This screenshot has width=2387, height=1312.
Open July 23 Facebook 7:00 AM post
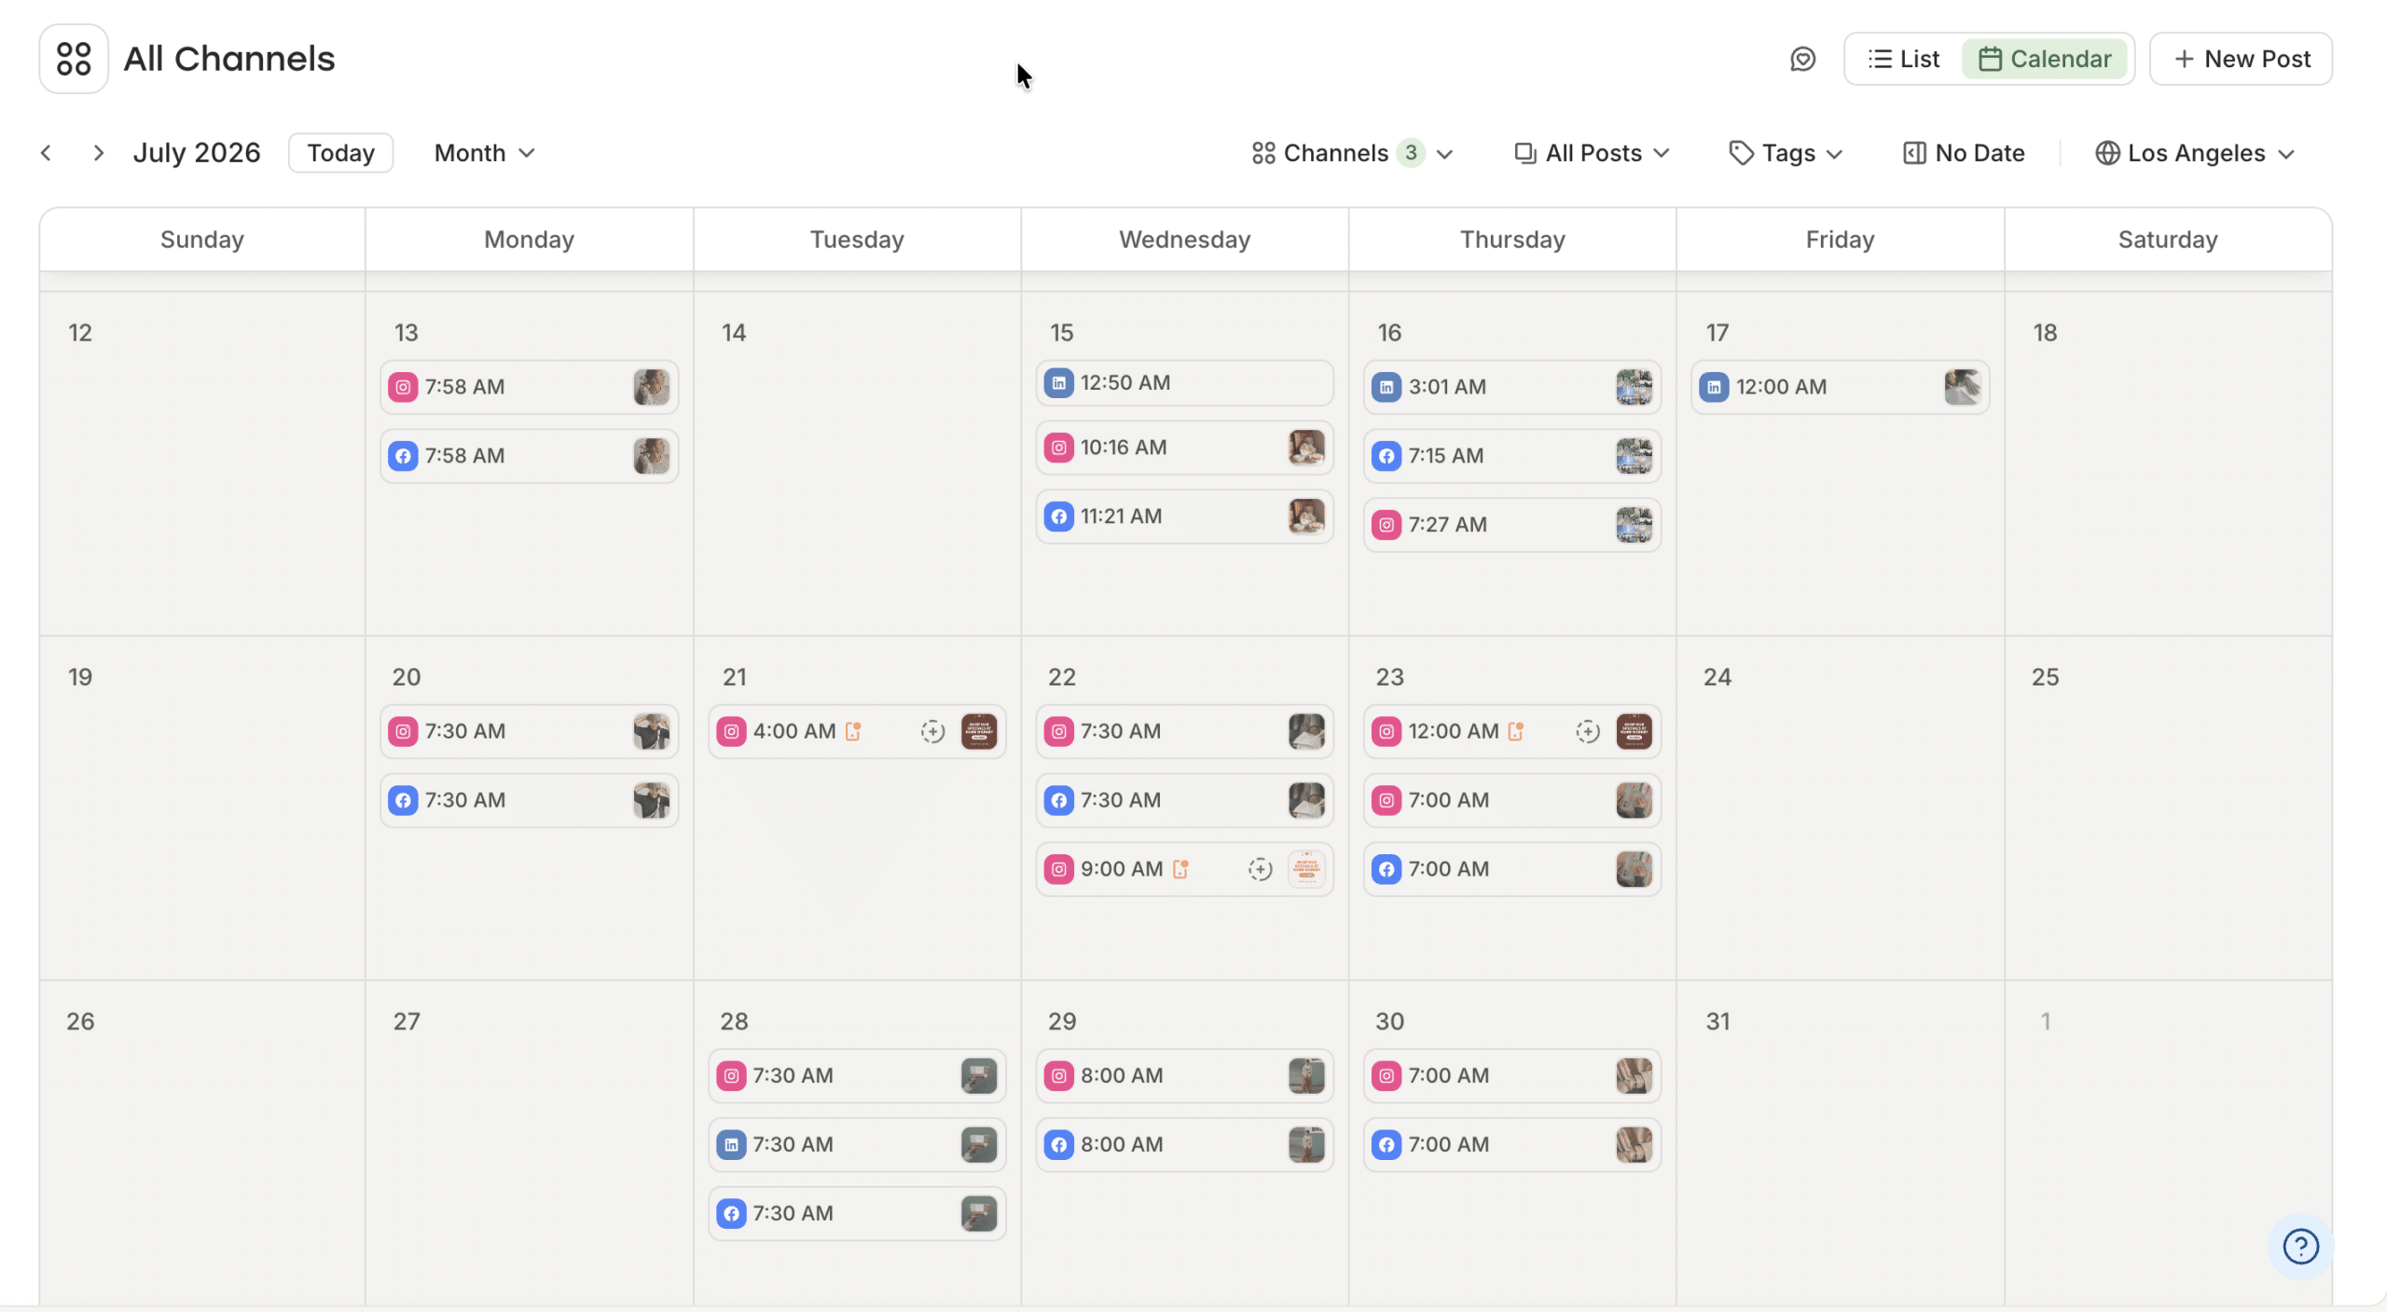[1511, 870]
